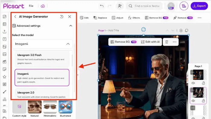The image size is (211, 119).
Task: Add a new page with plus icon
Action: 181,30
